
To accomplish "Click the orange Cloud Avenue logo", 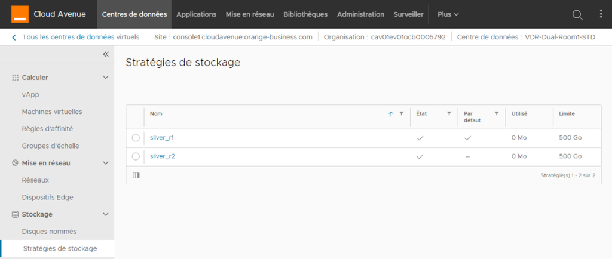I will (19, 14).
